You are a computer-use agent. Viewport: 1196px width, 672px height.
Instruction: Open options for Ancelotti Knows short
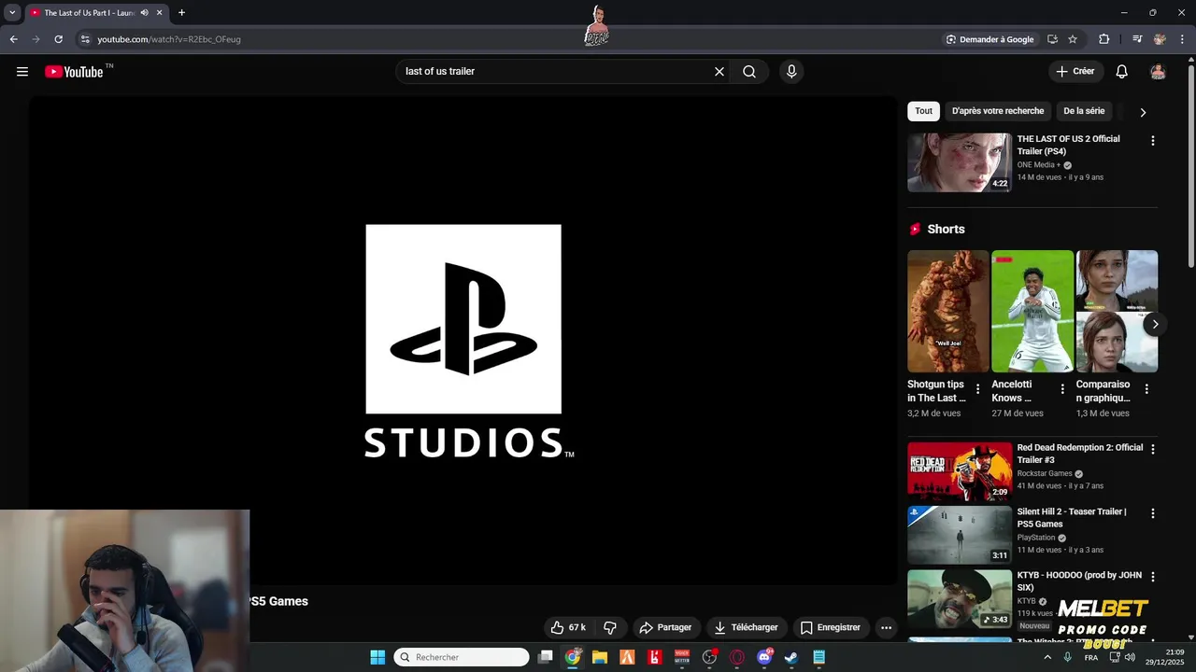click(x=1062, y=389)
